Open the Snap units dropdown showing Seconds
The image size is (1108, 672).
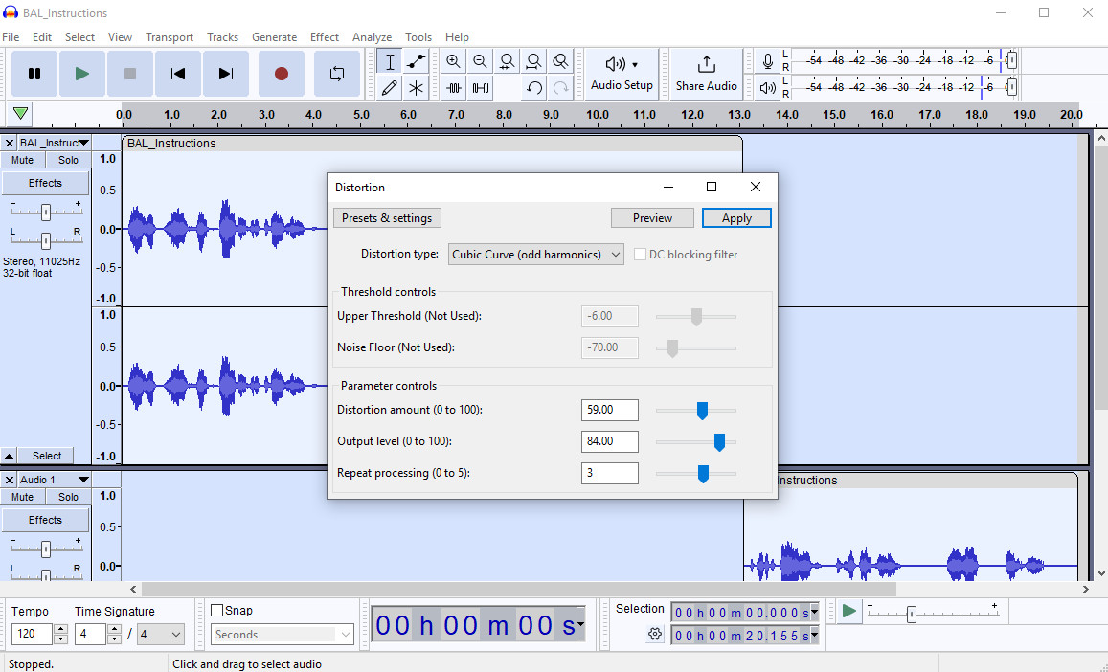[282, 634]
